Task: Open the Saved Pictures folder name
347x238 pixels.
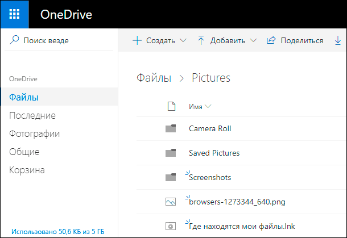Action: (214, 153)
